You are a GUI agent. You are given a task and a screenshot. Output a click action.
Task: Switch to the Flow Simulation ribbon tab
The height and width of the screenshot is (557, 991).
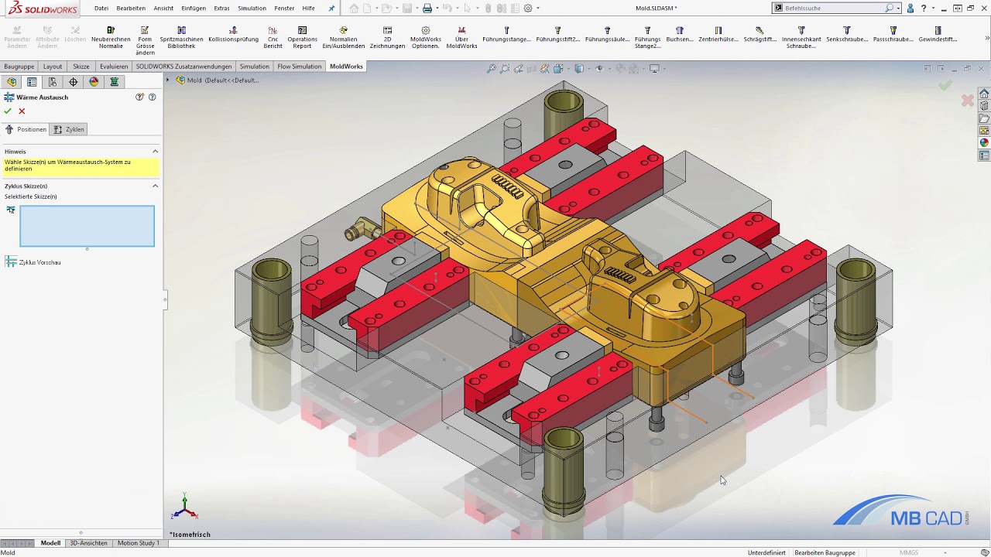(299, 67)
